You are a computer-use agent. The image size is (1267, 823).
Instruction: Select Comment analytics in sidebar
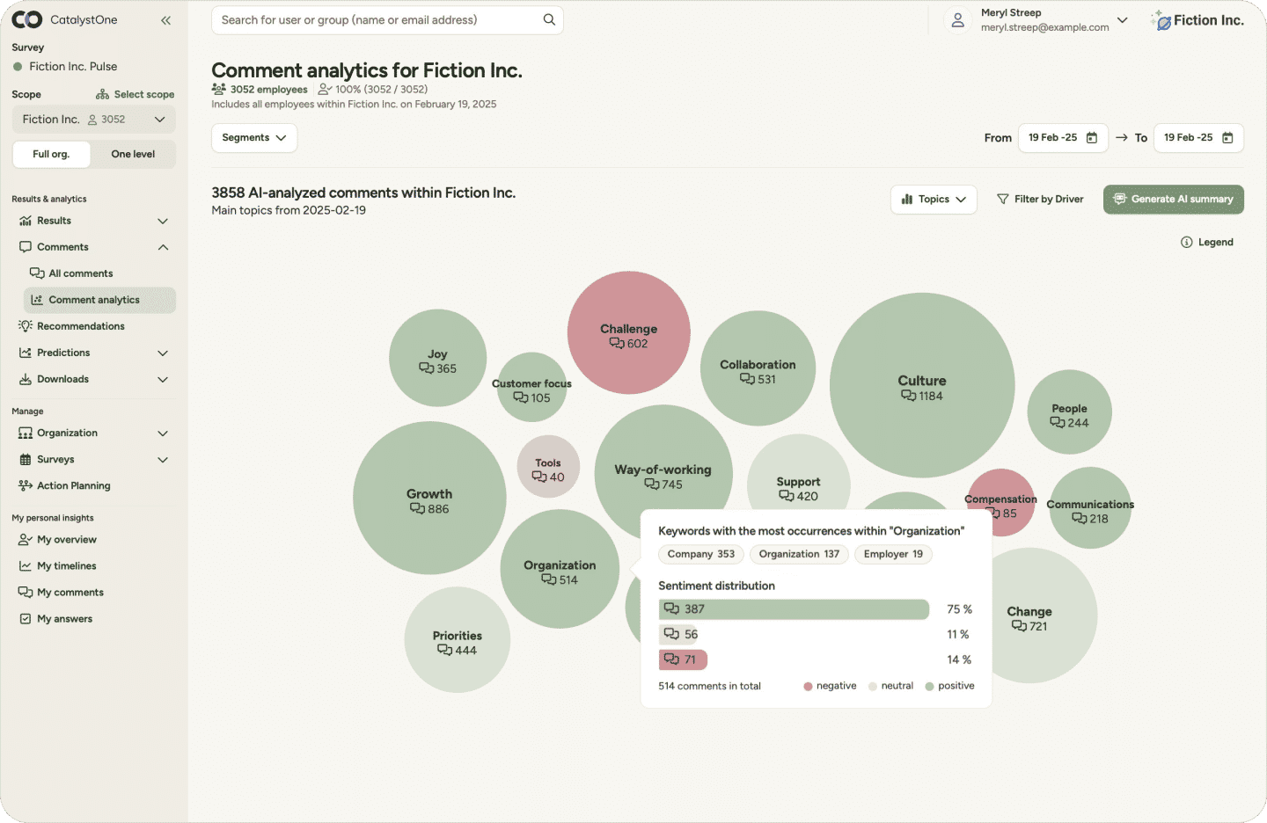(x=99, y=300)
